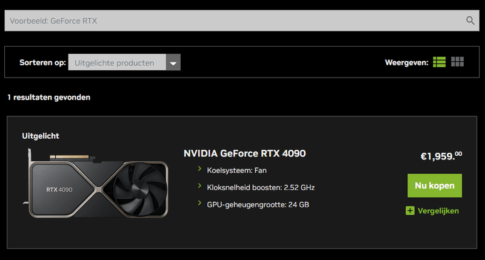485x260 pixels.
Task: Click the chevron beside Koelsysteem
Action: coord(199,170)
